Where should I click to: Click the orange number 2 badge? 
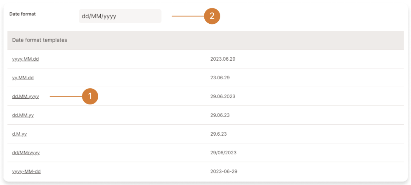click(x=212, y=16)
